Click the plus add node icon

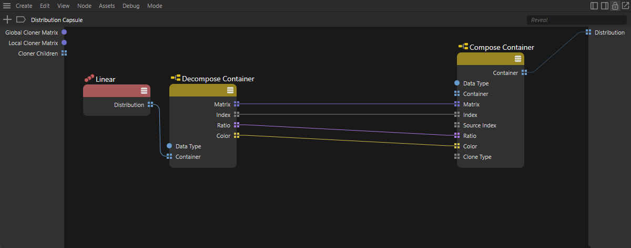coord(7,19)
